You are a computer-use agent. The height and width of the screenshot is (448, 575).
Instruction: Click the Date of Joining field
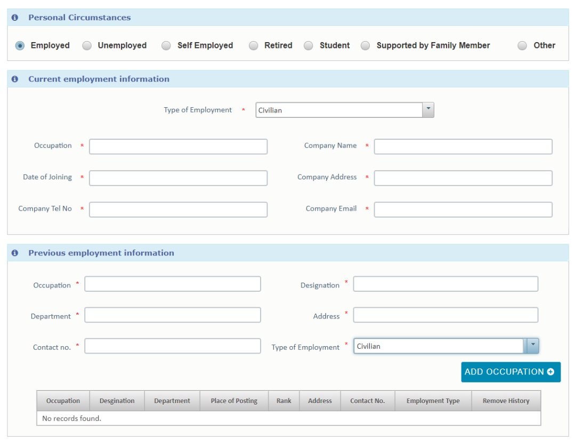tap(178, 178)
